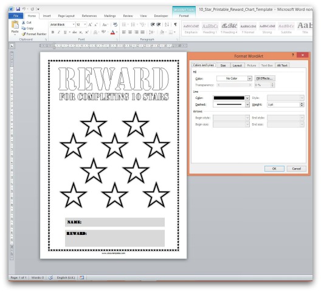The image size is (321, 292).
Task: Open Change Case dropdown
Action: [x=105, y=24]
